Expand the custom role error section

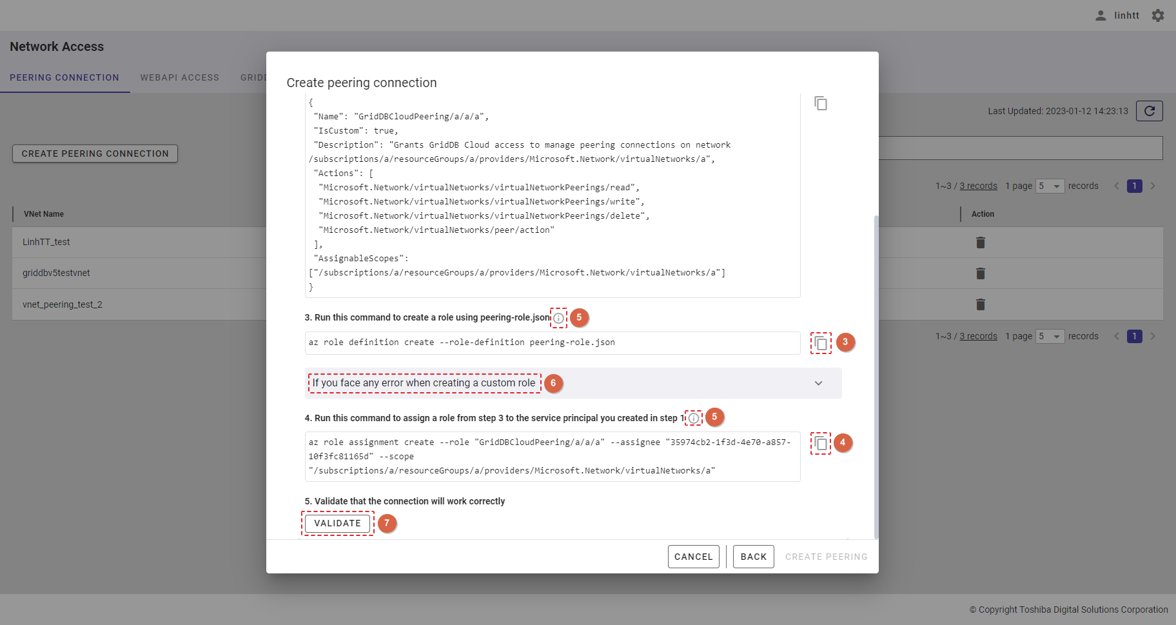[x=818, y=383]
